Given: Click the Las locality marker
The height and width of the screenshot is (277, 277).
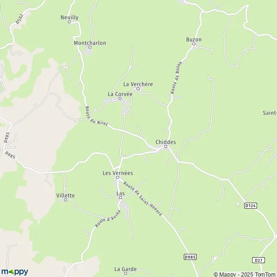Looking at the screenshot, I should 120,198.
